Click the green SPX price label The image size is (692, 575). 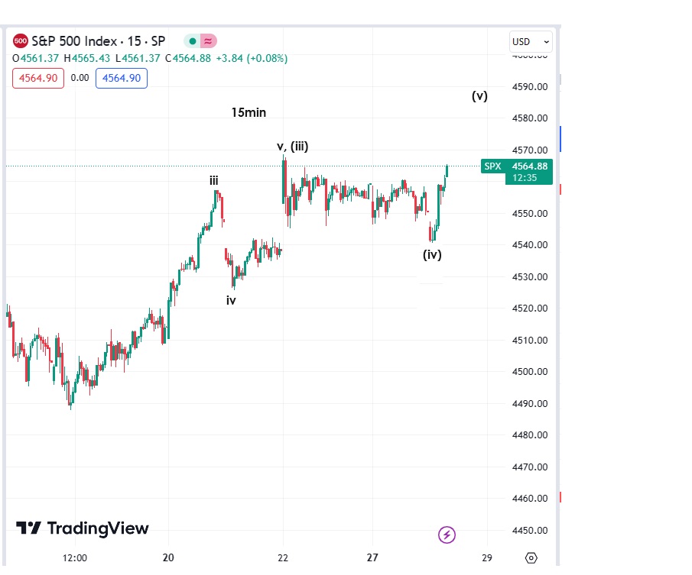coord(492,166)
